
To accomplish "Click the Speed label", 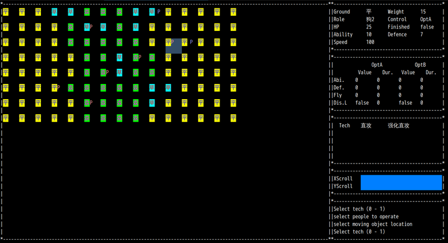I will tap(340, 42).
